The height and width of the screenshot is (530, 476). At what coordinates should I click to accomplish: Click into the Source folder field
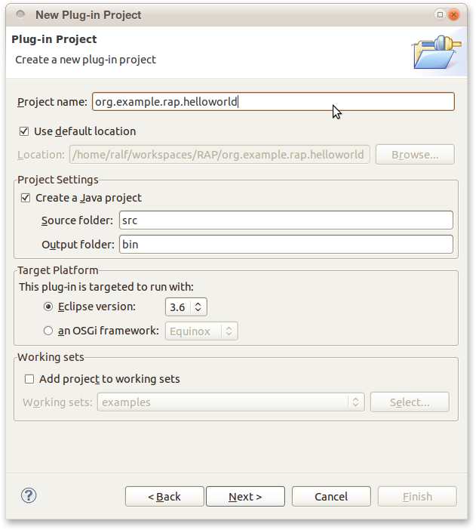coord(286,220)
